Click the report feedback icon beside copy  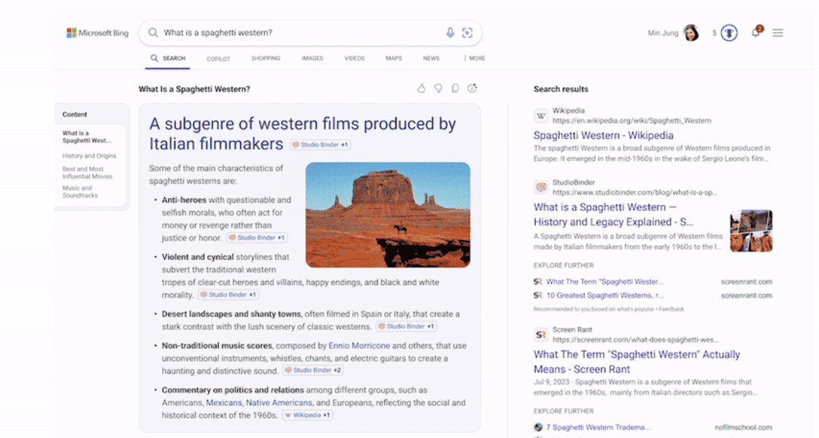coord(472,88)
